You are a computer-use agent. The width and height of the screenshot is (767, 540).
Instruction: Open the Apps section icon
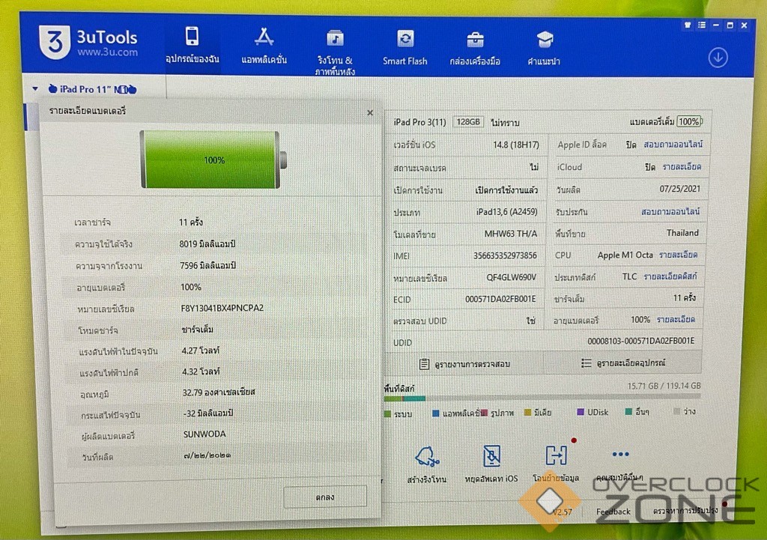pos(264,37)
